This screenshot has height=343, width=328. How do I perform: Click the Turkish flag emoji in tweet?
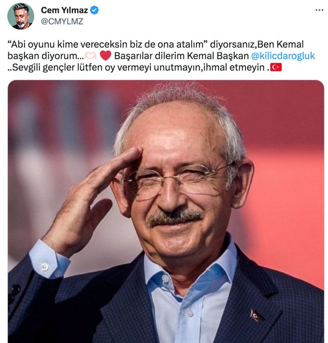(276, 67)
